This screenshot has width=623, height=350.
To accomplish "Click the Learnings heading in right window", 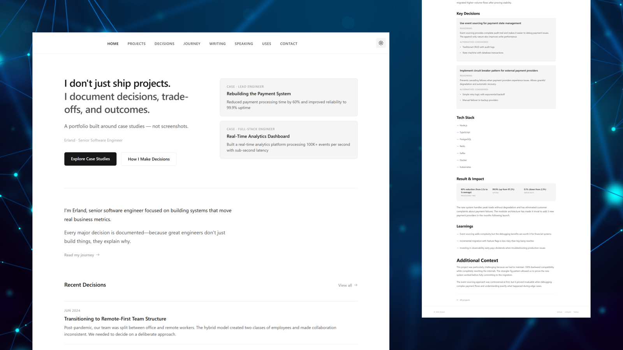I will [465, 226].
